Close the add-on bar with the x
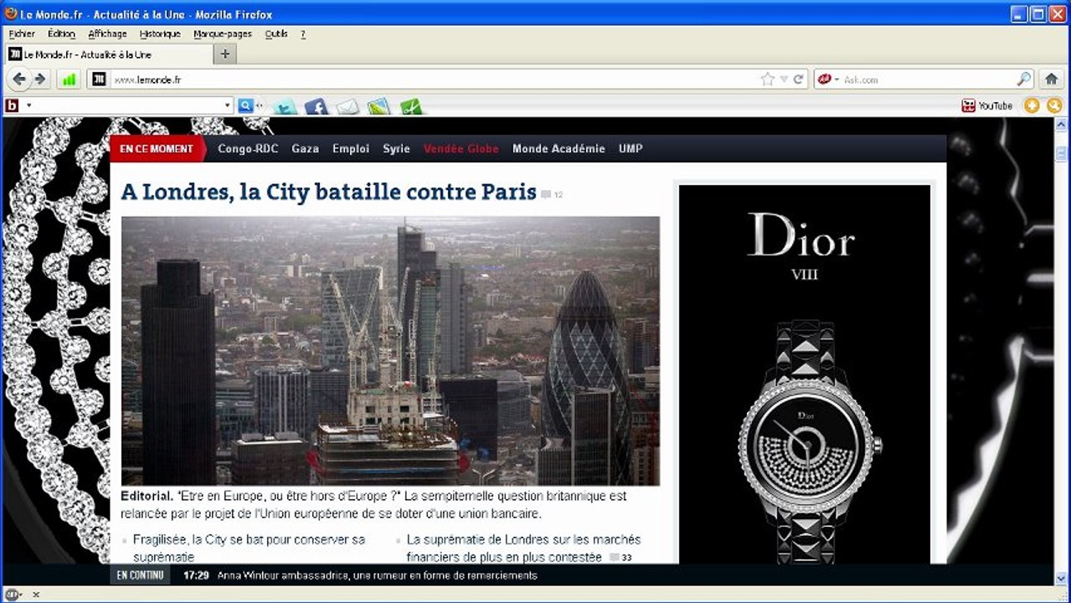1071x603 pixels. click(36, 595)
